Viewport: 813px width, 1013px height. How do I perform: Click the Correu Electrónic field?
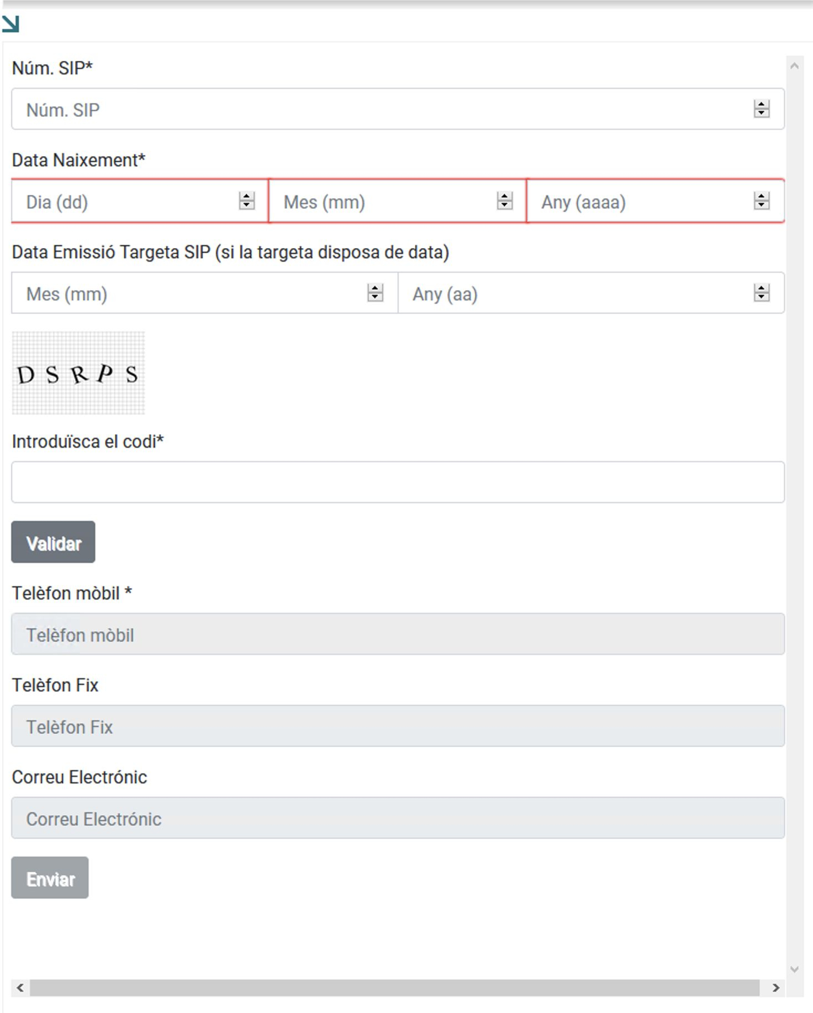click(x=397, y=818)
